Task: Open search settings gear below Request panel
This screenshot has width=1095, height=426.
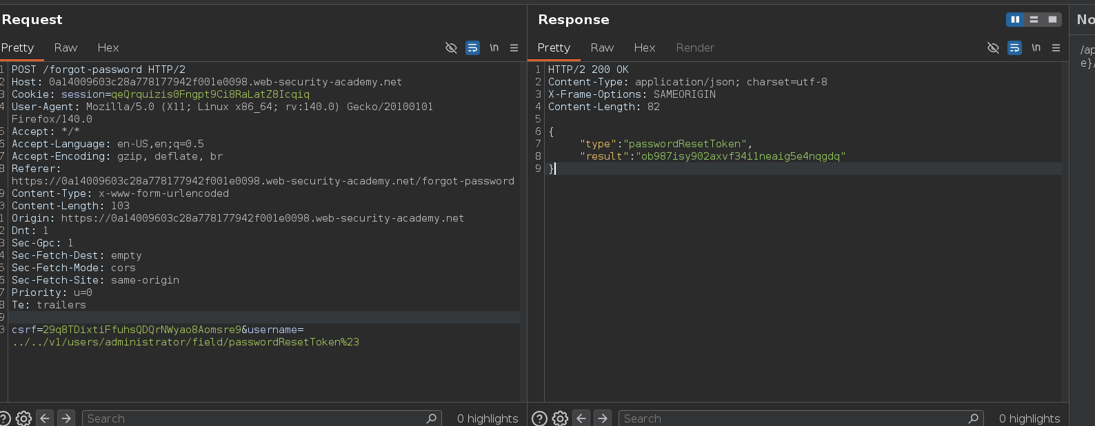Action: pyautogui.click(x=23, y=418)
